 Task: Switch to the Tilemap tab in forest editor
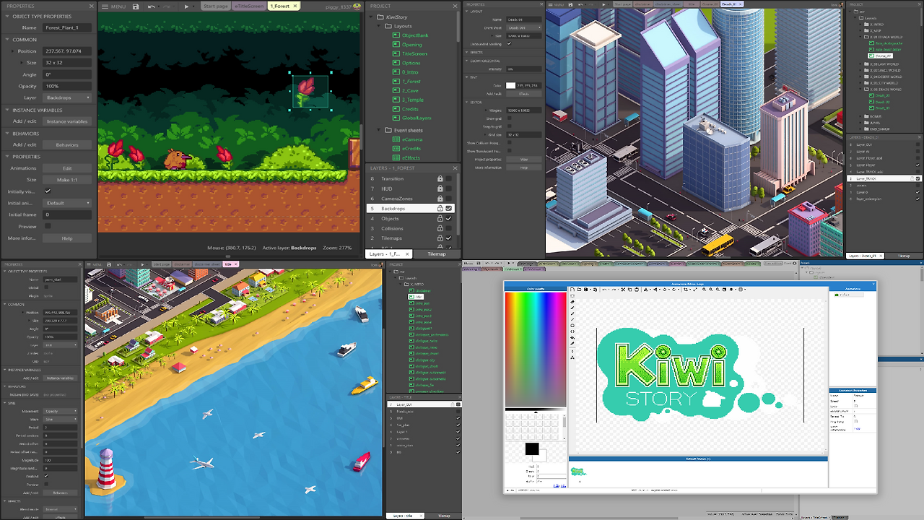[x=437, y=254]
